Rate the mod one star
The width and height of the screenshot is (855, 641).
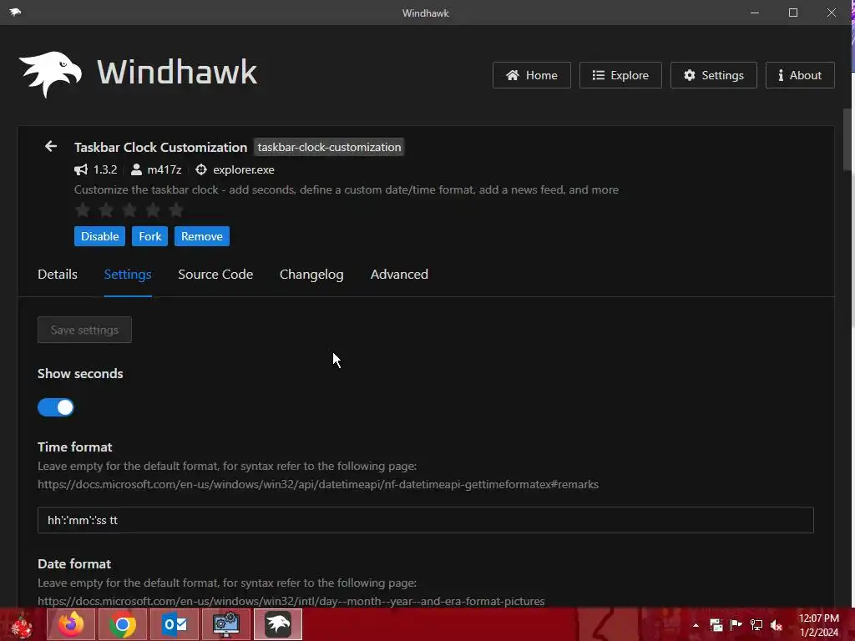coord(83,209)
